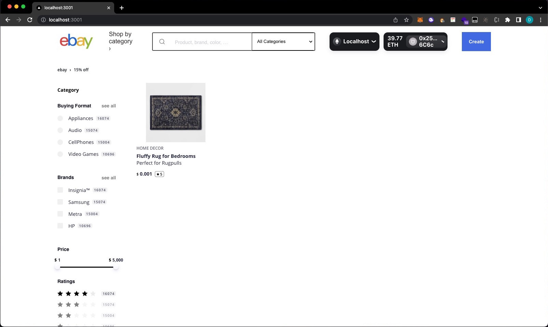Screen dimensions: 548x327
Task: Enable the HP brand checkbox
Action: [60, 226]
